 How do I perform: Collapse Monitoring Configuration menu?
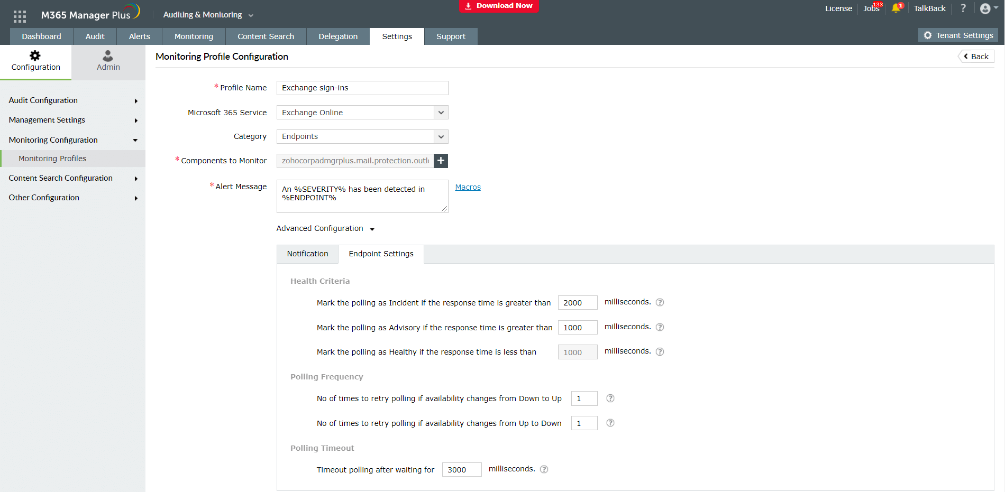click(x=72, y=140)
